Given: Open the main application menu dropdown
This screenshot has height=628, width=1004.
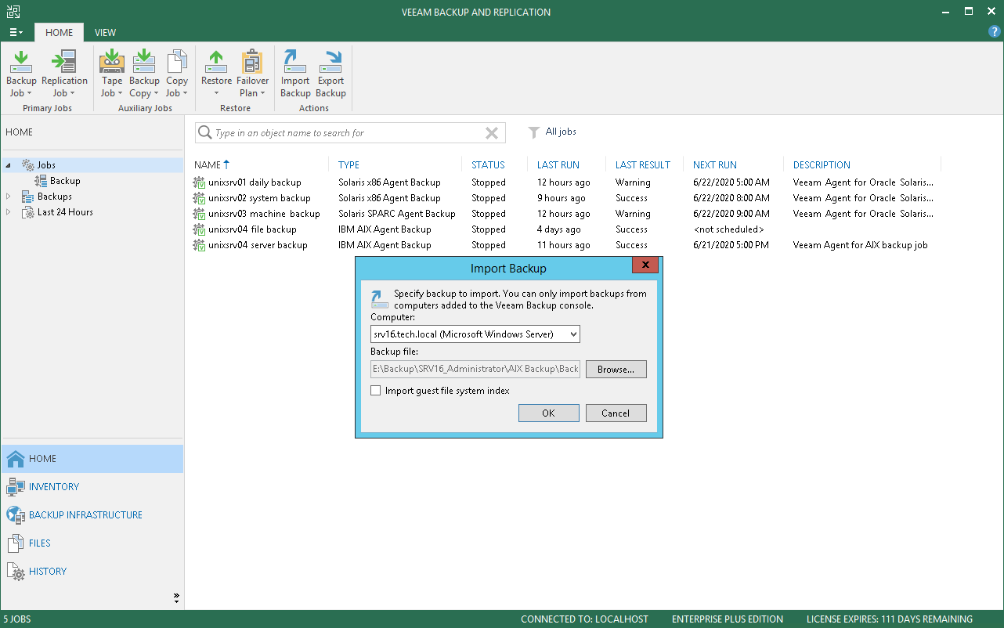Looking at the screenshot, I should tap(16, 32).
